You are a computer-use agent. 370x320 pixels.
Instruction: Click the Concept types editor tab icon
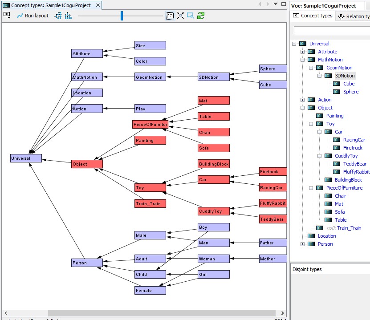tap(6, 5)
